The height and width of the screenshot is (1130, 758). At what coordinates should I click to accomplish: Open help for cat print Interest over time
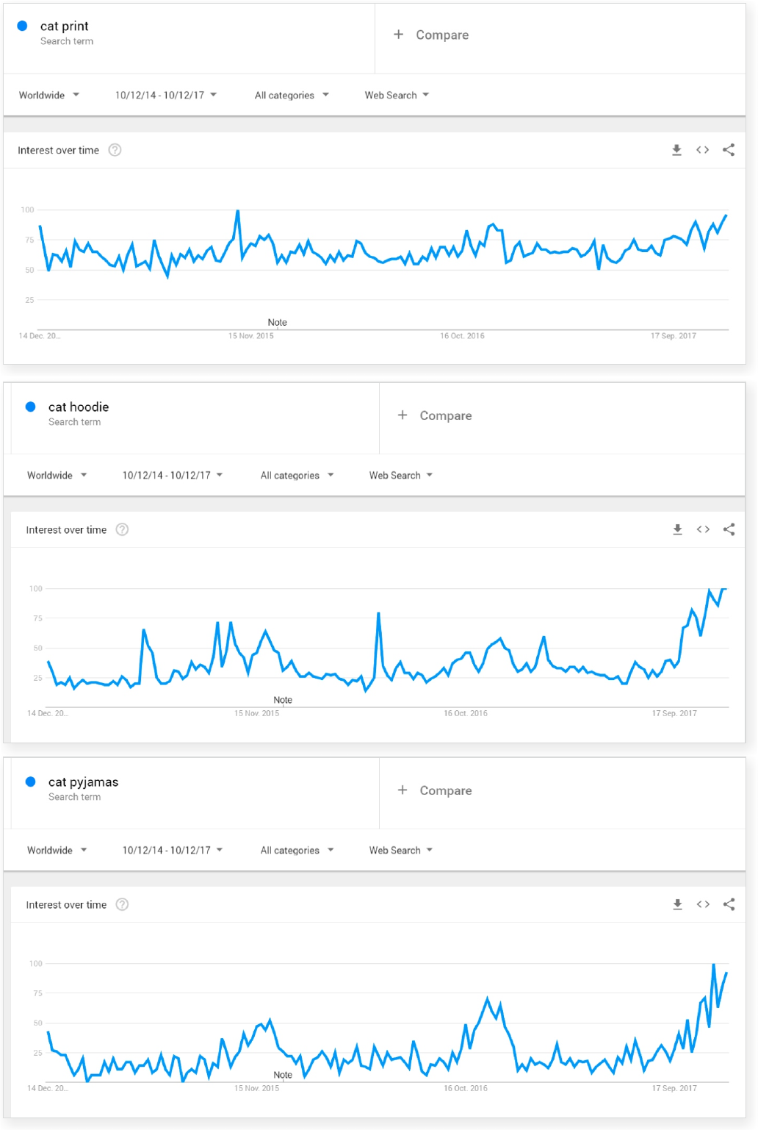[115, 150]
